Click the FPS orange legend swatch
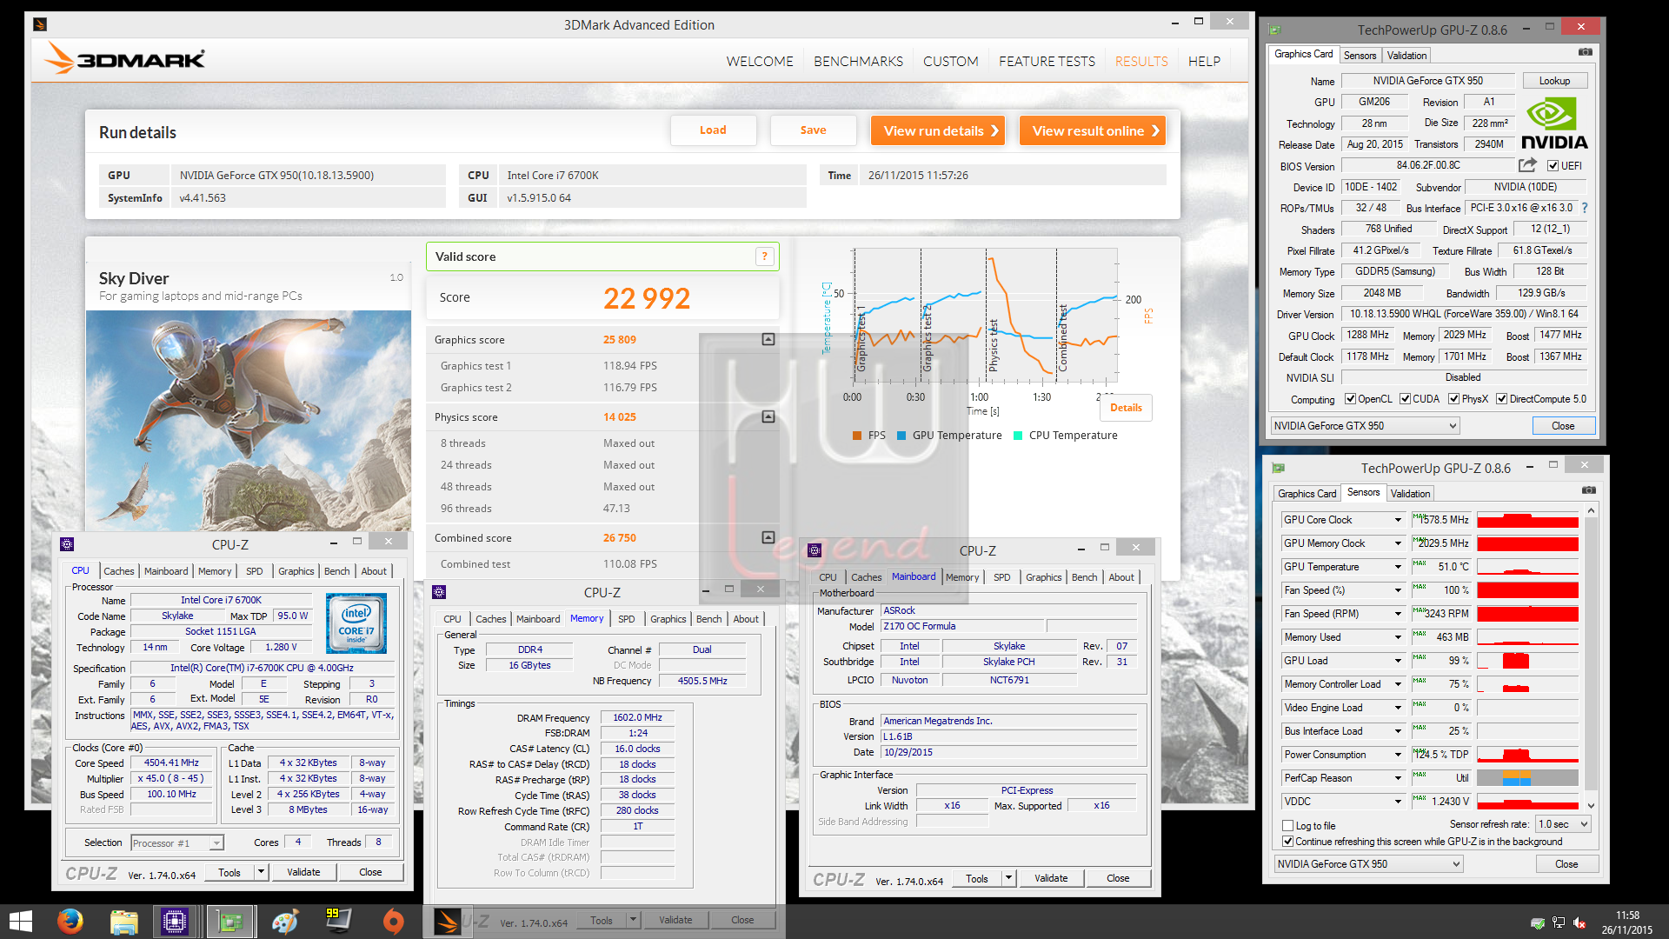This screenshot has width=1669, height=939. [858, 436]
